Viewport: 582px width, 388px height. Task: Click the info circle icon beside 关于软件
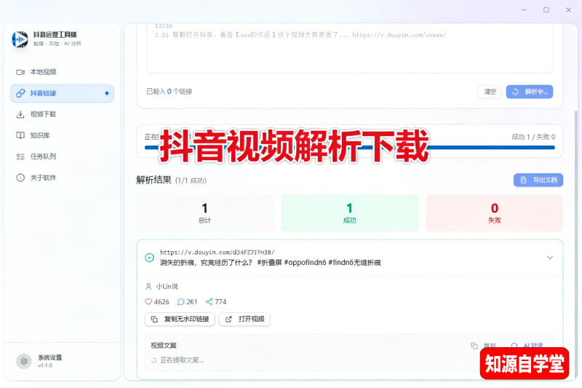pos(20,178)
